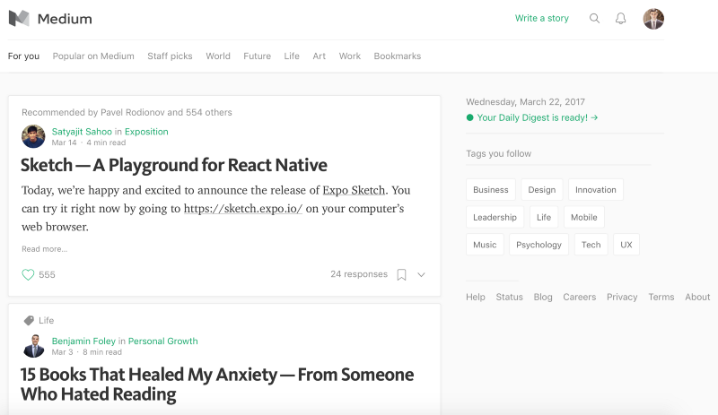The image size is (718, 415).
Task: Select the Innovation tag
Action: 596,190
